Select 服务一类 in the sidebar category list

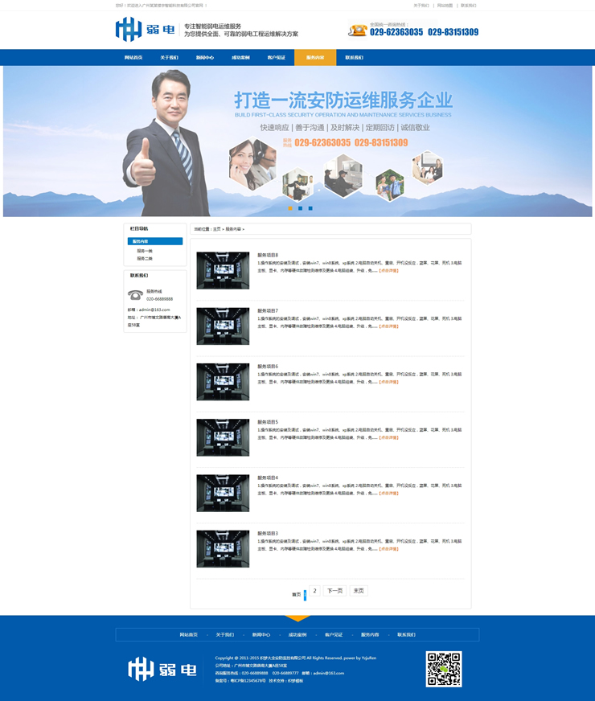tap(144, 251)
